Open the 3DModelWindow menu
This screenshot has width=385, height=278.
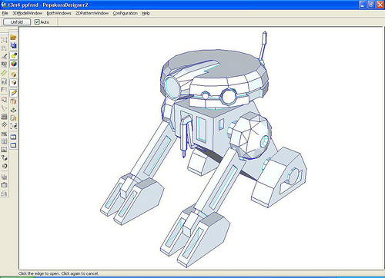click(28, 13)
